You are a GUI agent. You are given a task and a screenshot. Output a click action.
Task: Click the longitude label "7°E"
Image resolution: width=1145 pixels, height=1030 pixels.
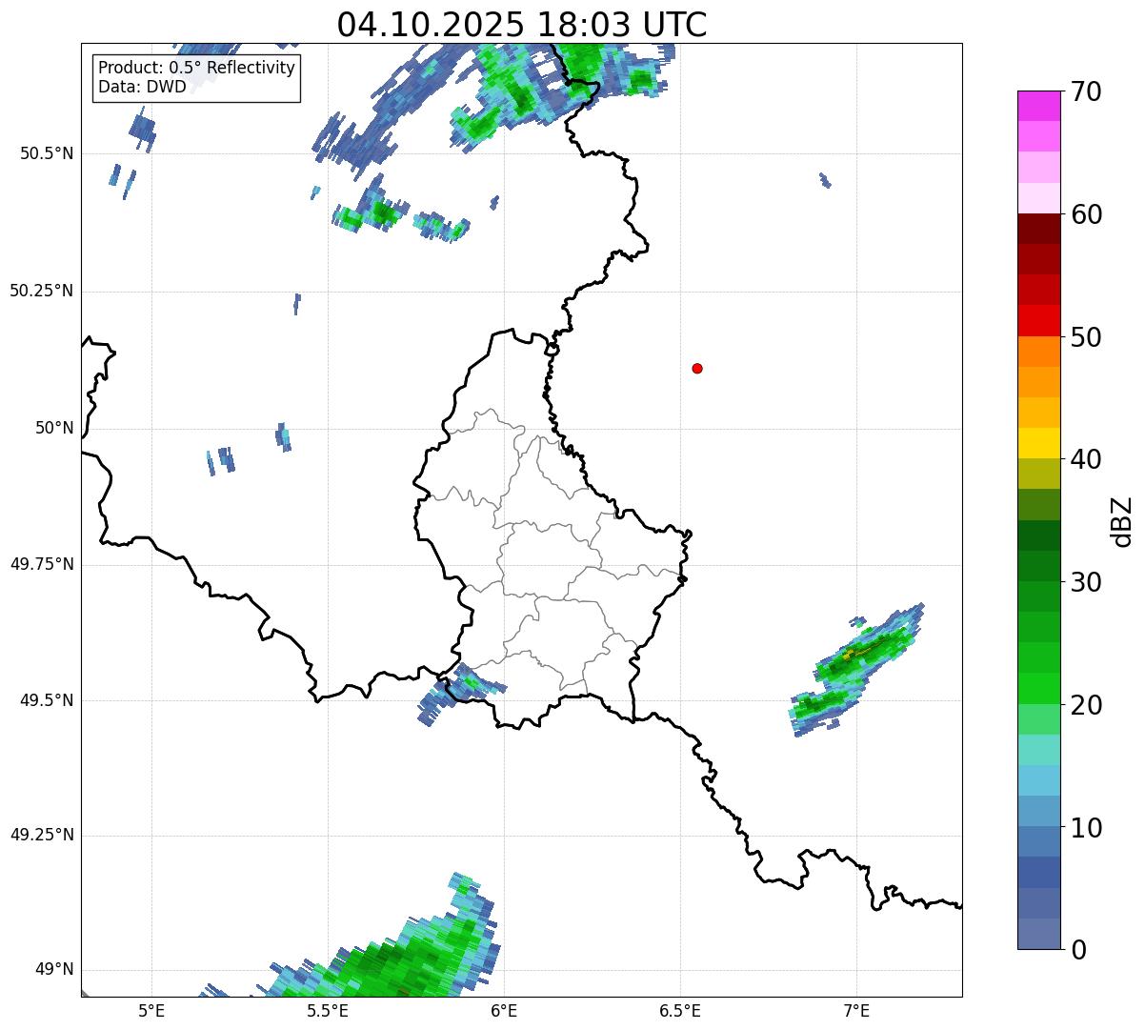(x=856, y=1010)
